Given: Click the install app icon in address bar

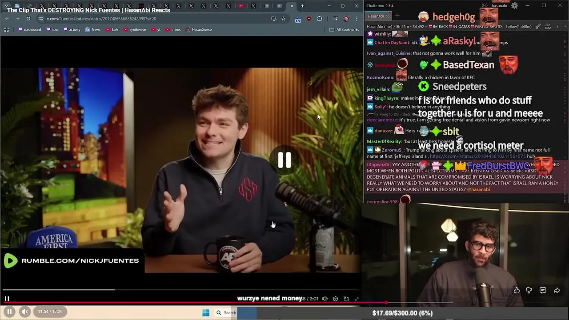Looking at the screenshot, I should 273,19.
